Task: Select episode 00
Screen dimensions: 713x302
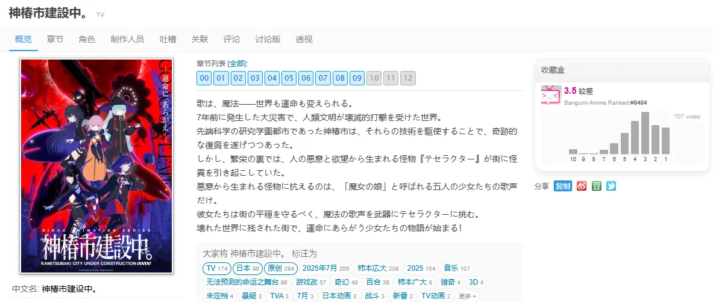Action: [204, 78]
